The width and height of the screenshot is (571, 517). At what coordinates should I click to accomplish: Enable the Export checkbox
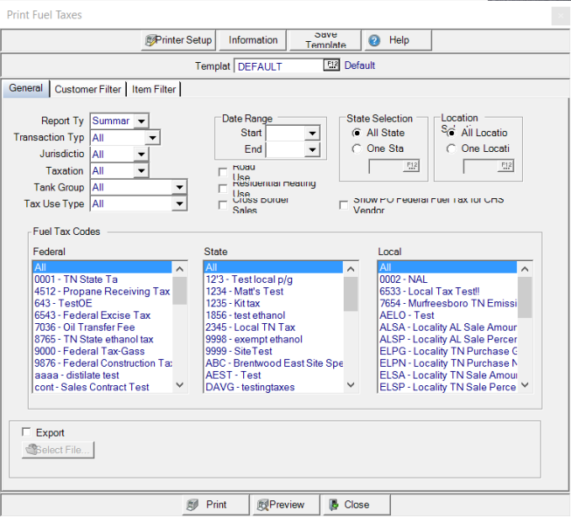26,432
